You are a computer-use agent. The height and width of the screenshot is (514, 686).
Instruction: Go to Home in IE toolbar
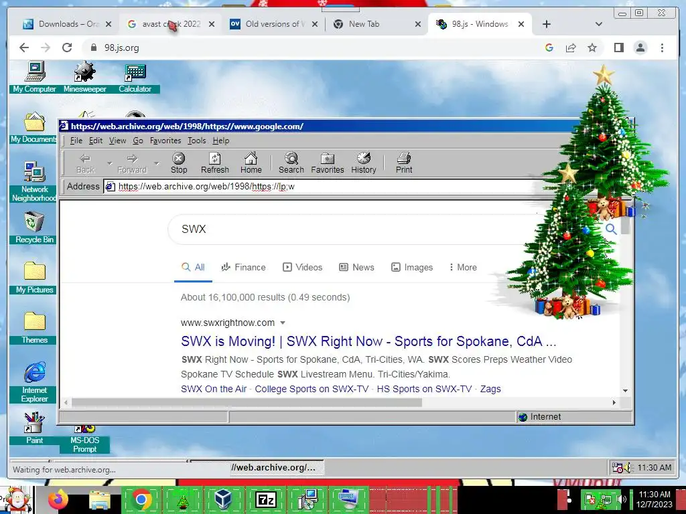pos(251,163)
